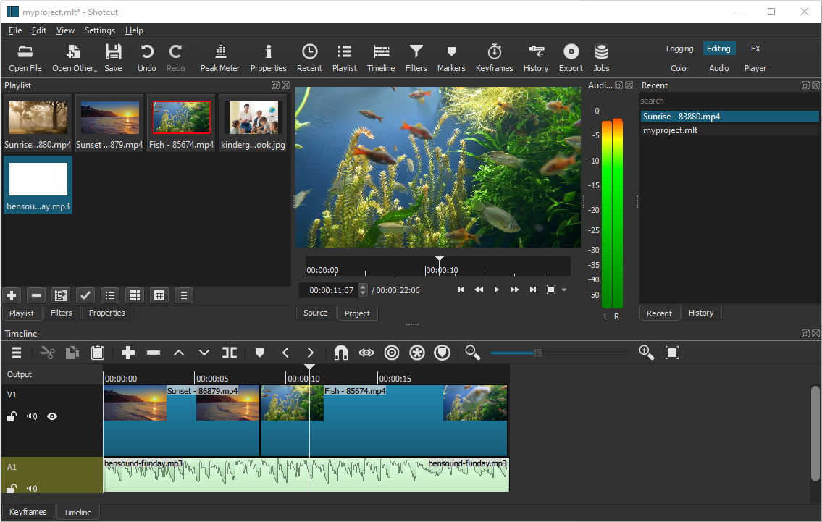Image resolution: width=822 pixels, height=522 pixels.
Task: Open the Open Other dropdown
Action: click(x=74, y=58)
